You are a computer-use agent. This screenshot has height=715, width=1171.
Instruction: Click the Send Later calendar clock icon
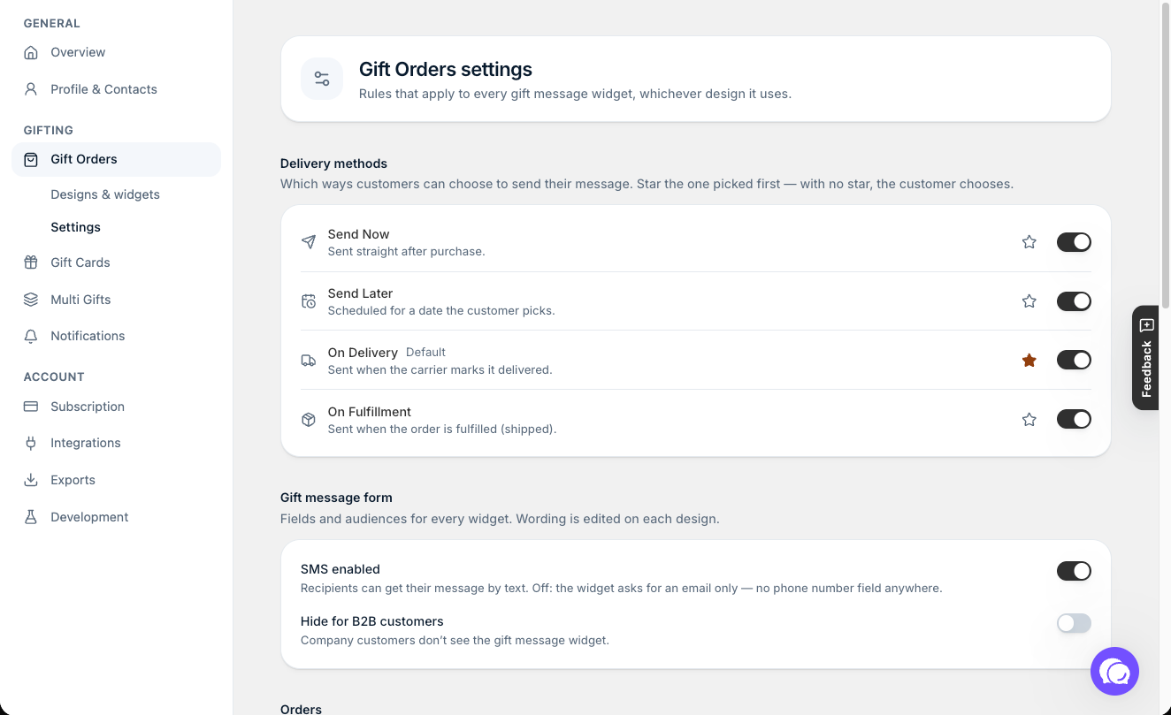309,301
